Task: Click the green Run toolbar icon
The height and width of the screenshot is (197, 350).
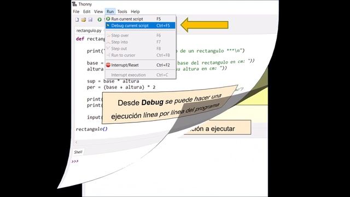Action: pyautogui.click(x=100, y=20)
